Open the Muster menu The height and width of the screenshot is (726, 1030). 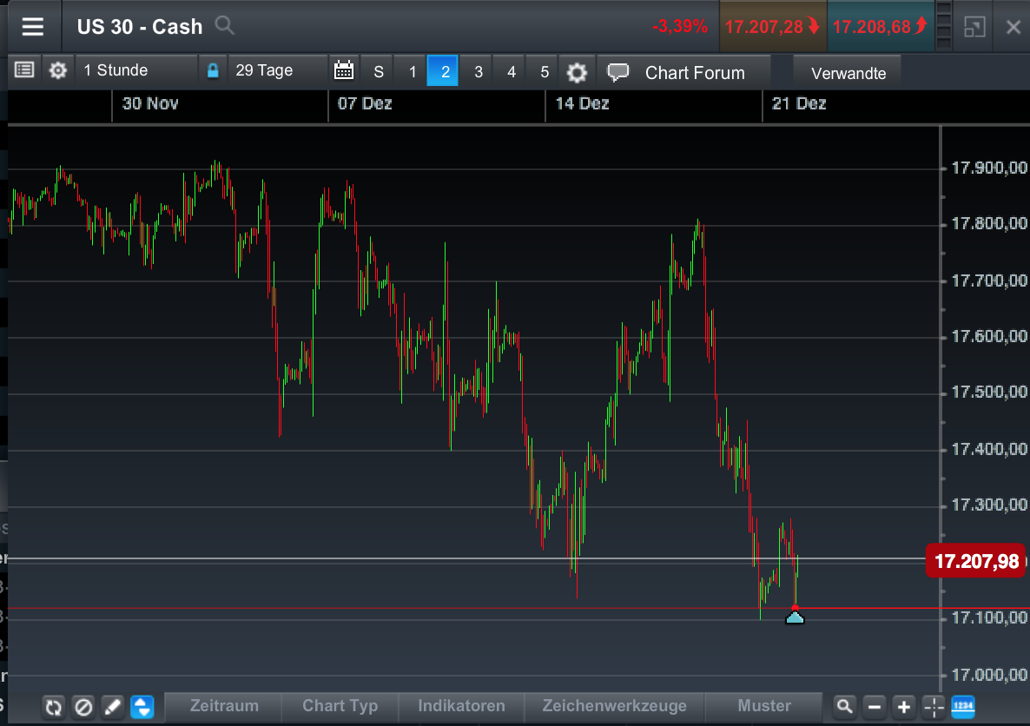(764, 706)
